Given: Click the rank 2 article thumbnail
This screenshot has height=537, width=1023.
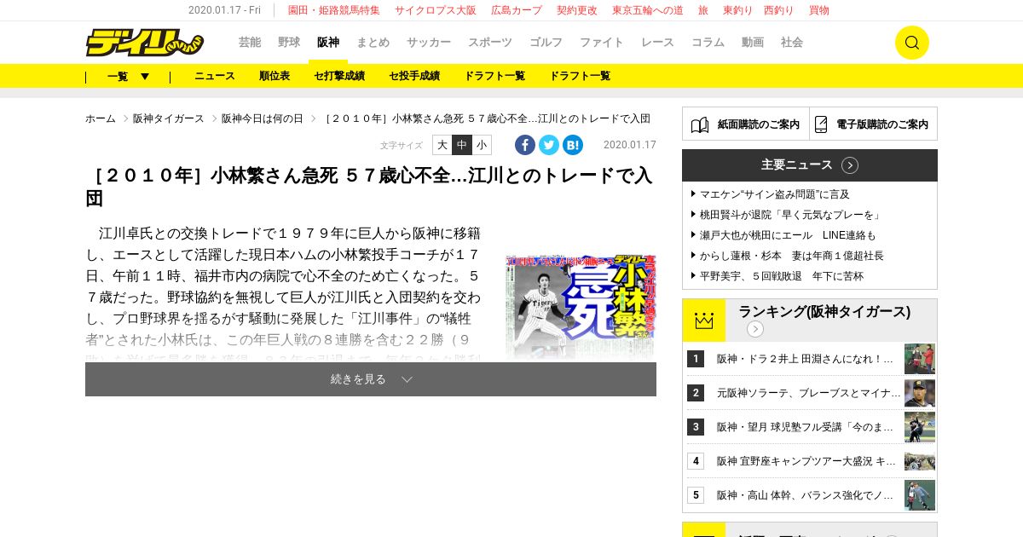Looking at the screenshot, I should [x=920, y=393].
